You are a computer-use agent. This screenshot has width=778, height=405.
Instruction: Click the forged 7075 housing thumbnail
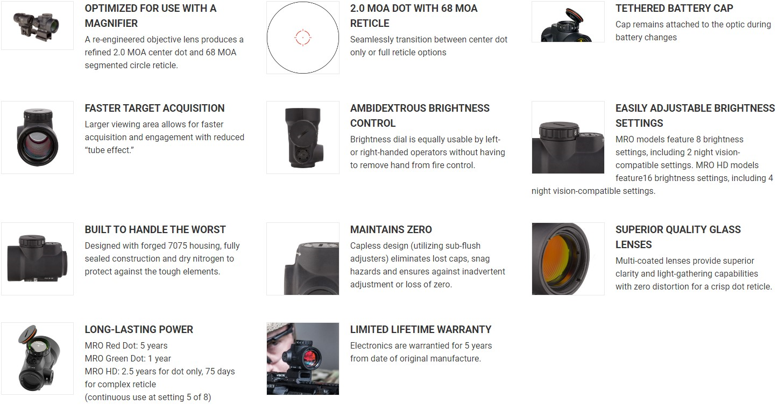point(37,259)
